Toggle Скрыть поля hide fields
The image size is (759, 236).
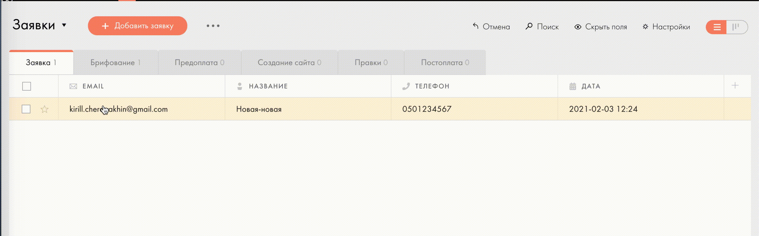(601, 27)
